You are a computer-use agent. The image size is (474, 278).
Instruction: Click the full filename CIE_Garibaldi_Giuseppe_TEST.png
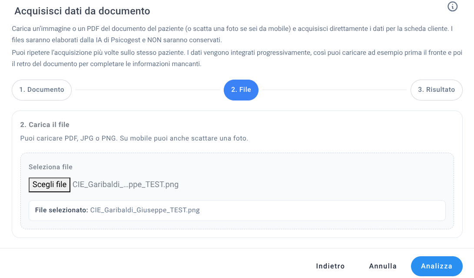coord(145,210)
